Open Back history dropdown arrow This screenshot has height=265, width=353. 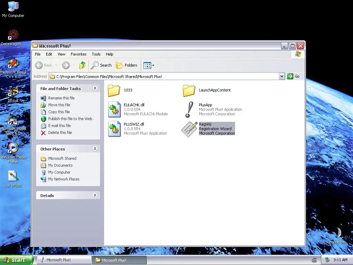click(56, 65)
